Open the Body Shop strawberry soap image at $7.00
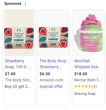This screenshot has width=106, height=110. (19, 33)
